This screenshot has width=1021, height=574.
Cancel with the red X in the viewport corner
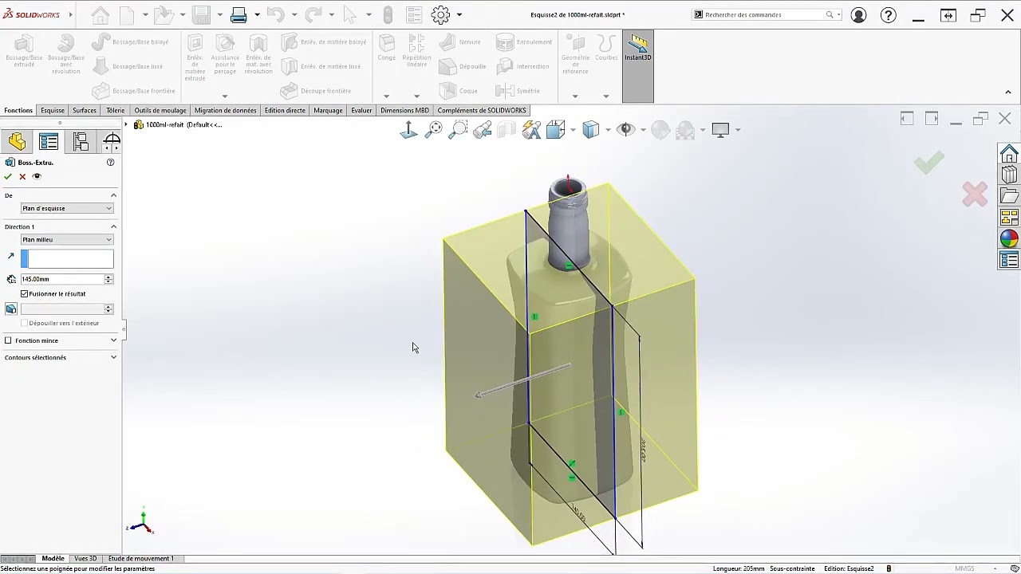[x=975, y=195]
